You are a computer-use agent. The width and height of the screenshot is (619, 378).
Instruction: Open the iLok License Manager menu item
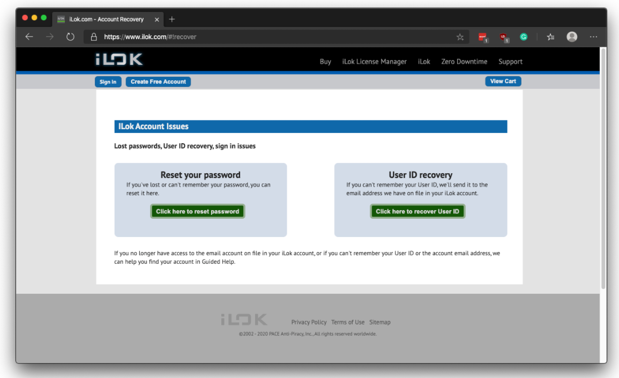(x=374, y=62)
